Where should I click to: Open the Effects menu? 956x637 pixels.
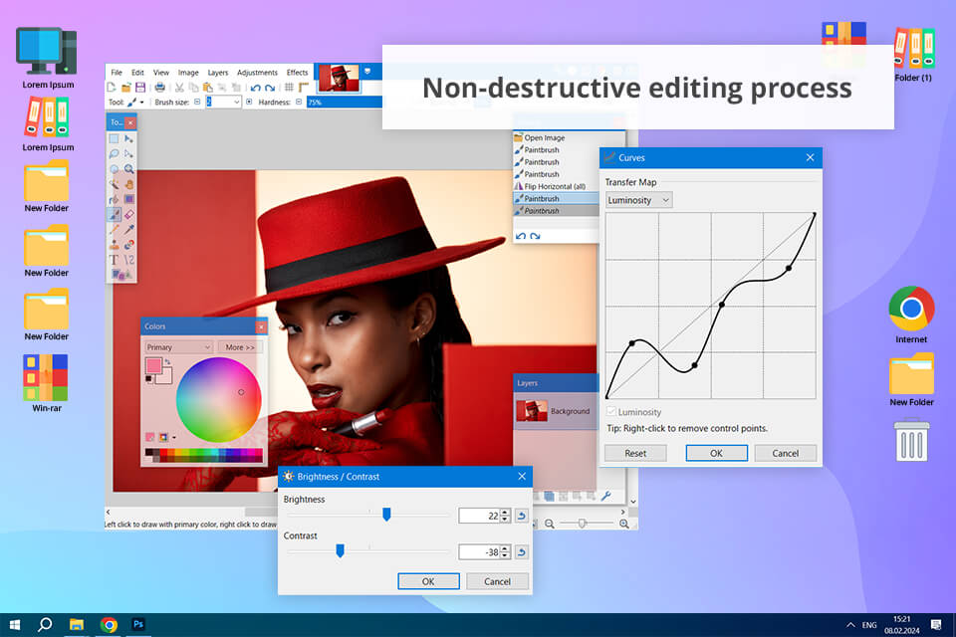pos(298,73)
